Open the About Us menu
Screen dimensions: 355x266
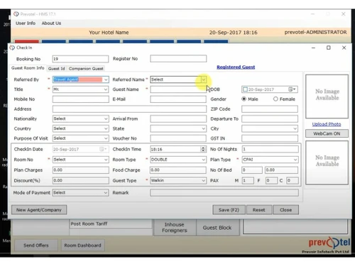tap(51, 23)
